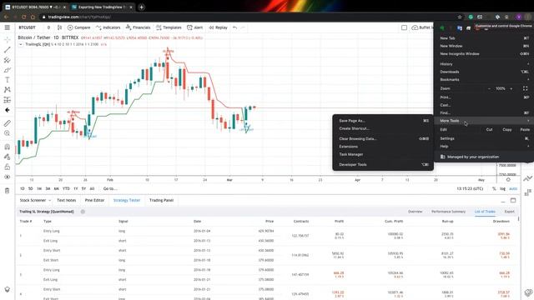Increase zoom with the plus button
Screen dimensions: 534x300
point(511,88)
